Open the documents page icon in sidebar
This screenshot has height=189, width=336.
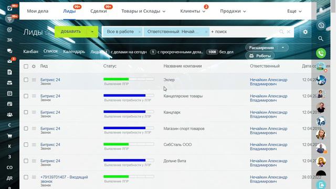click(x=9, y=72)
